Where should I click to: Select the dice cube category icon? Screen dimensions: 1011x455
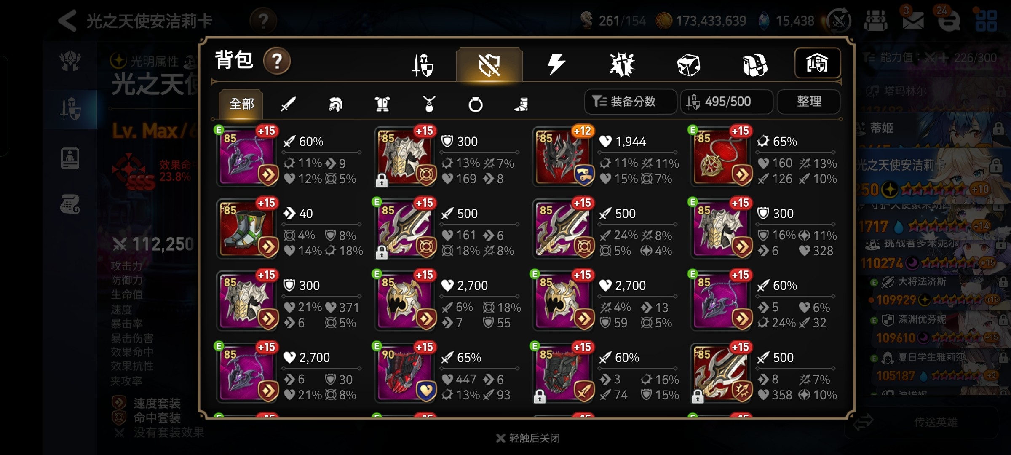click(688, 65)
